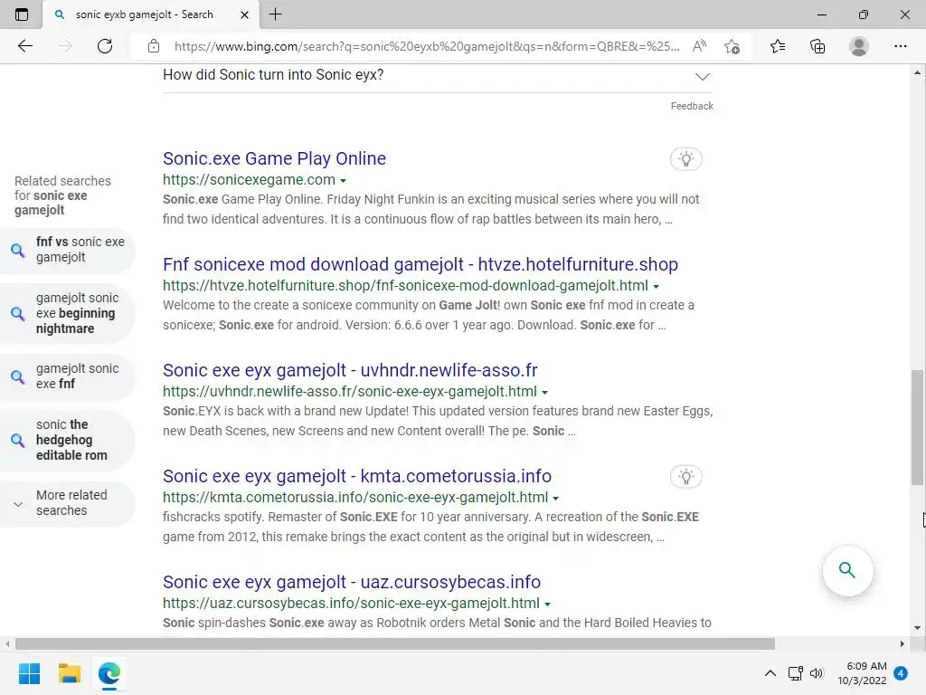Viewport: 926px width, 695px height.
Task: Open a new browser tab
Action: coord(275,14)
